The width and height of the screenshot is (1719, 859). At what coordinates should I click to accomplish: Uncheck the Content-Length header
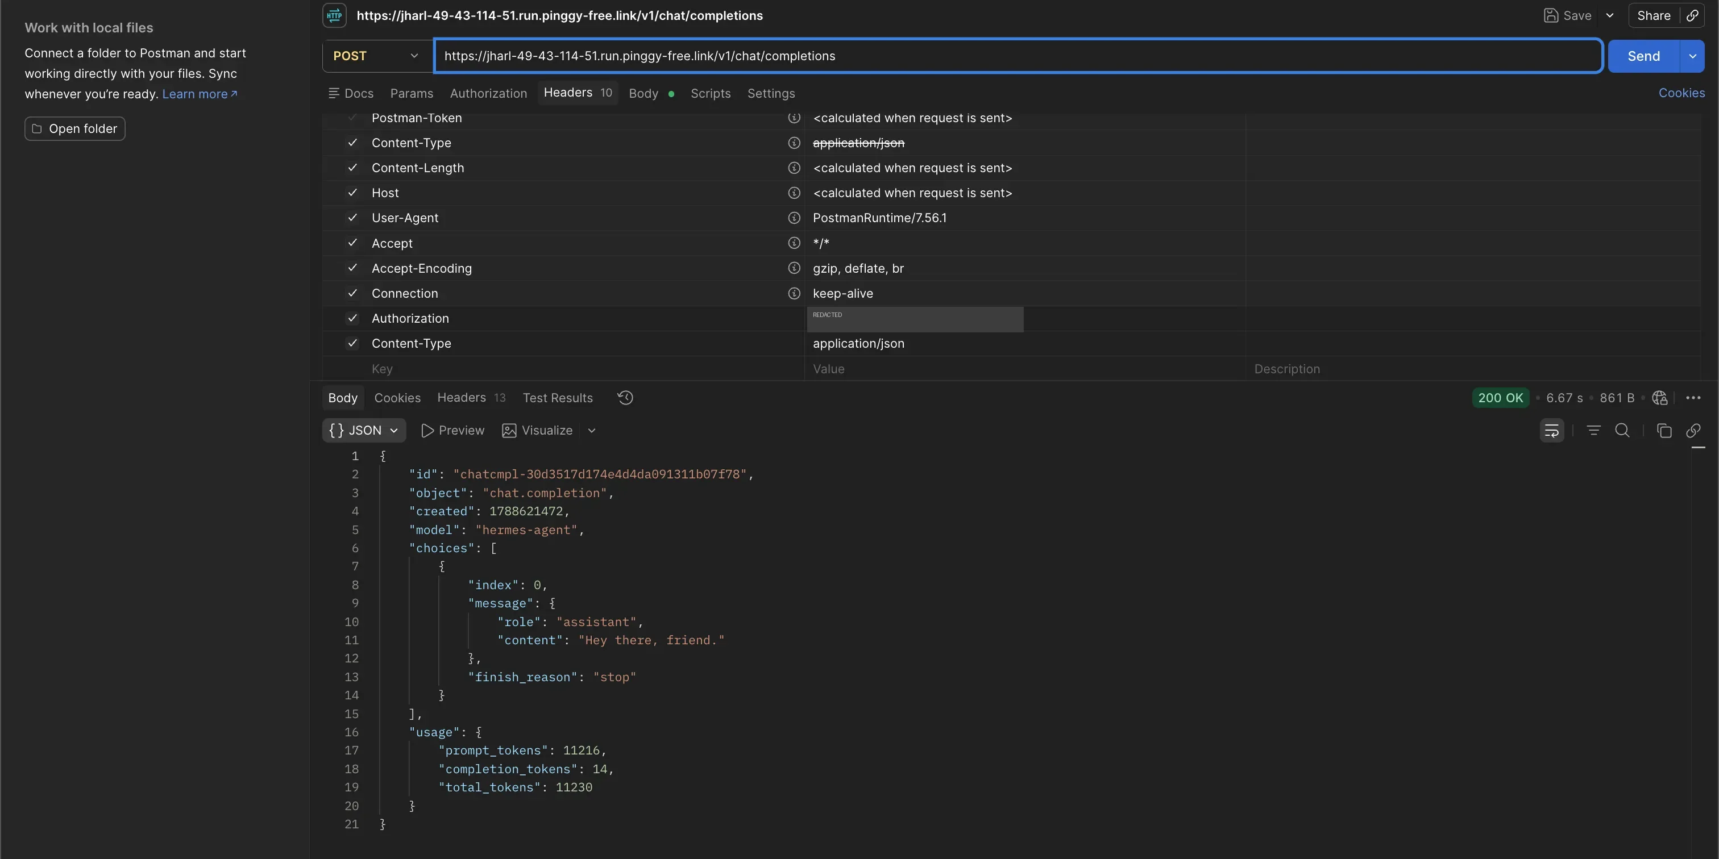352,168
